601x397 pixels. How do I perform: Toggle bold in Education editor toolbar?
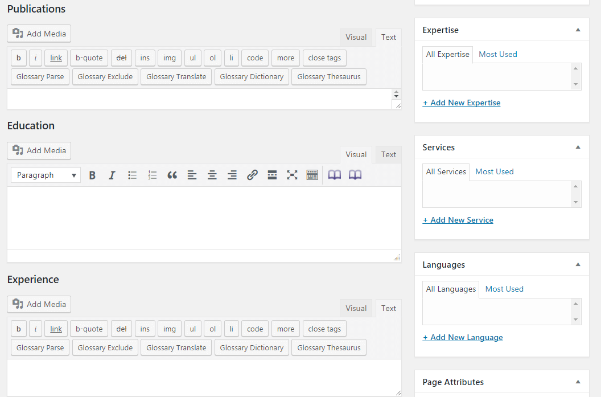point(92,175)
